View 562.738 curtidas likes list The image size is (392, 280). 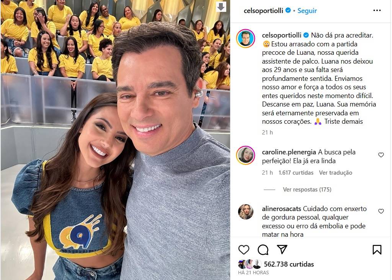pos(289,264)
